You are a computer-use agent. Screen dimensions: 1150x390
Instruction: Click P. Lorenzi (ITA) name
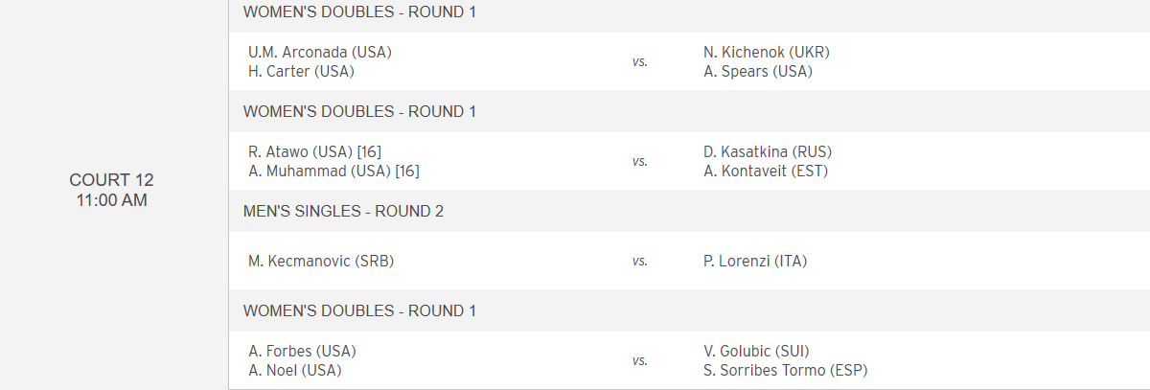[755, 261]
